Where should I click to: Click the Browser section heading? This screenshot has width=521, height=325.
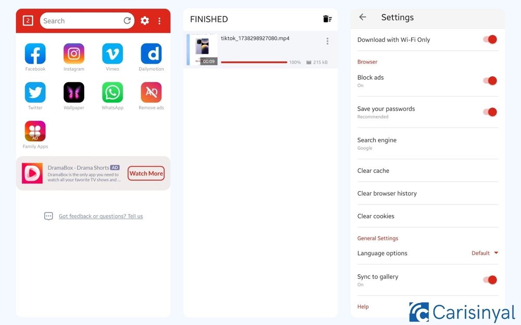[367, 62]
